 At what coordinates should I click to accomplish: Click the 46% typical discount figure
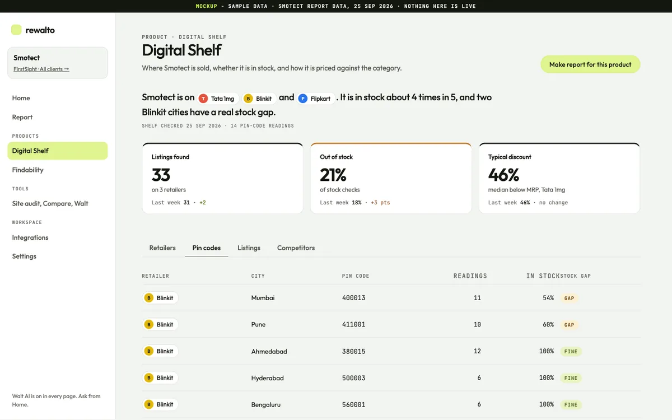[504, 175]
